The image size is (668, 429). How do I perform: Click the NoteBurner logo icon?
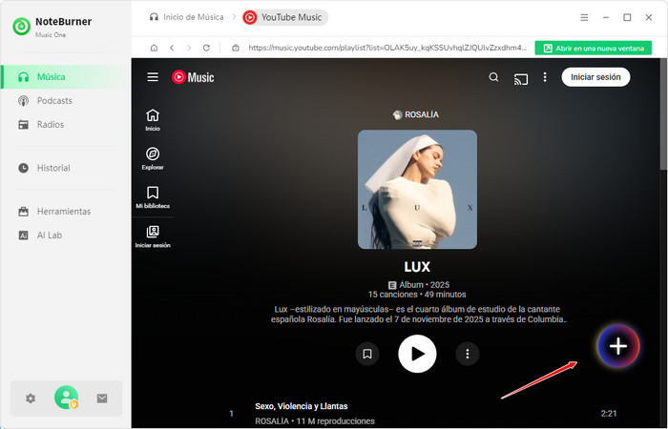click(x=21, y=27)
